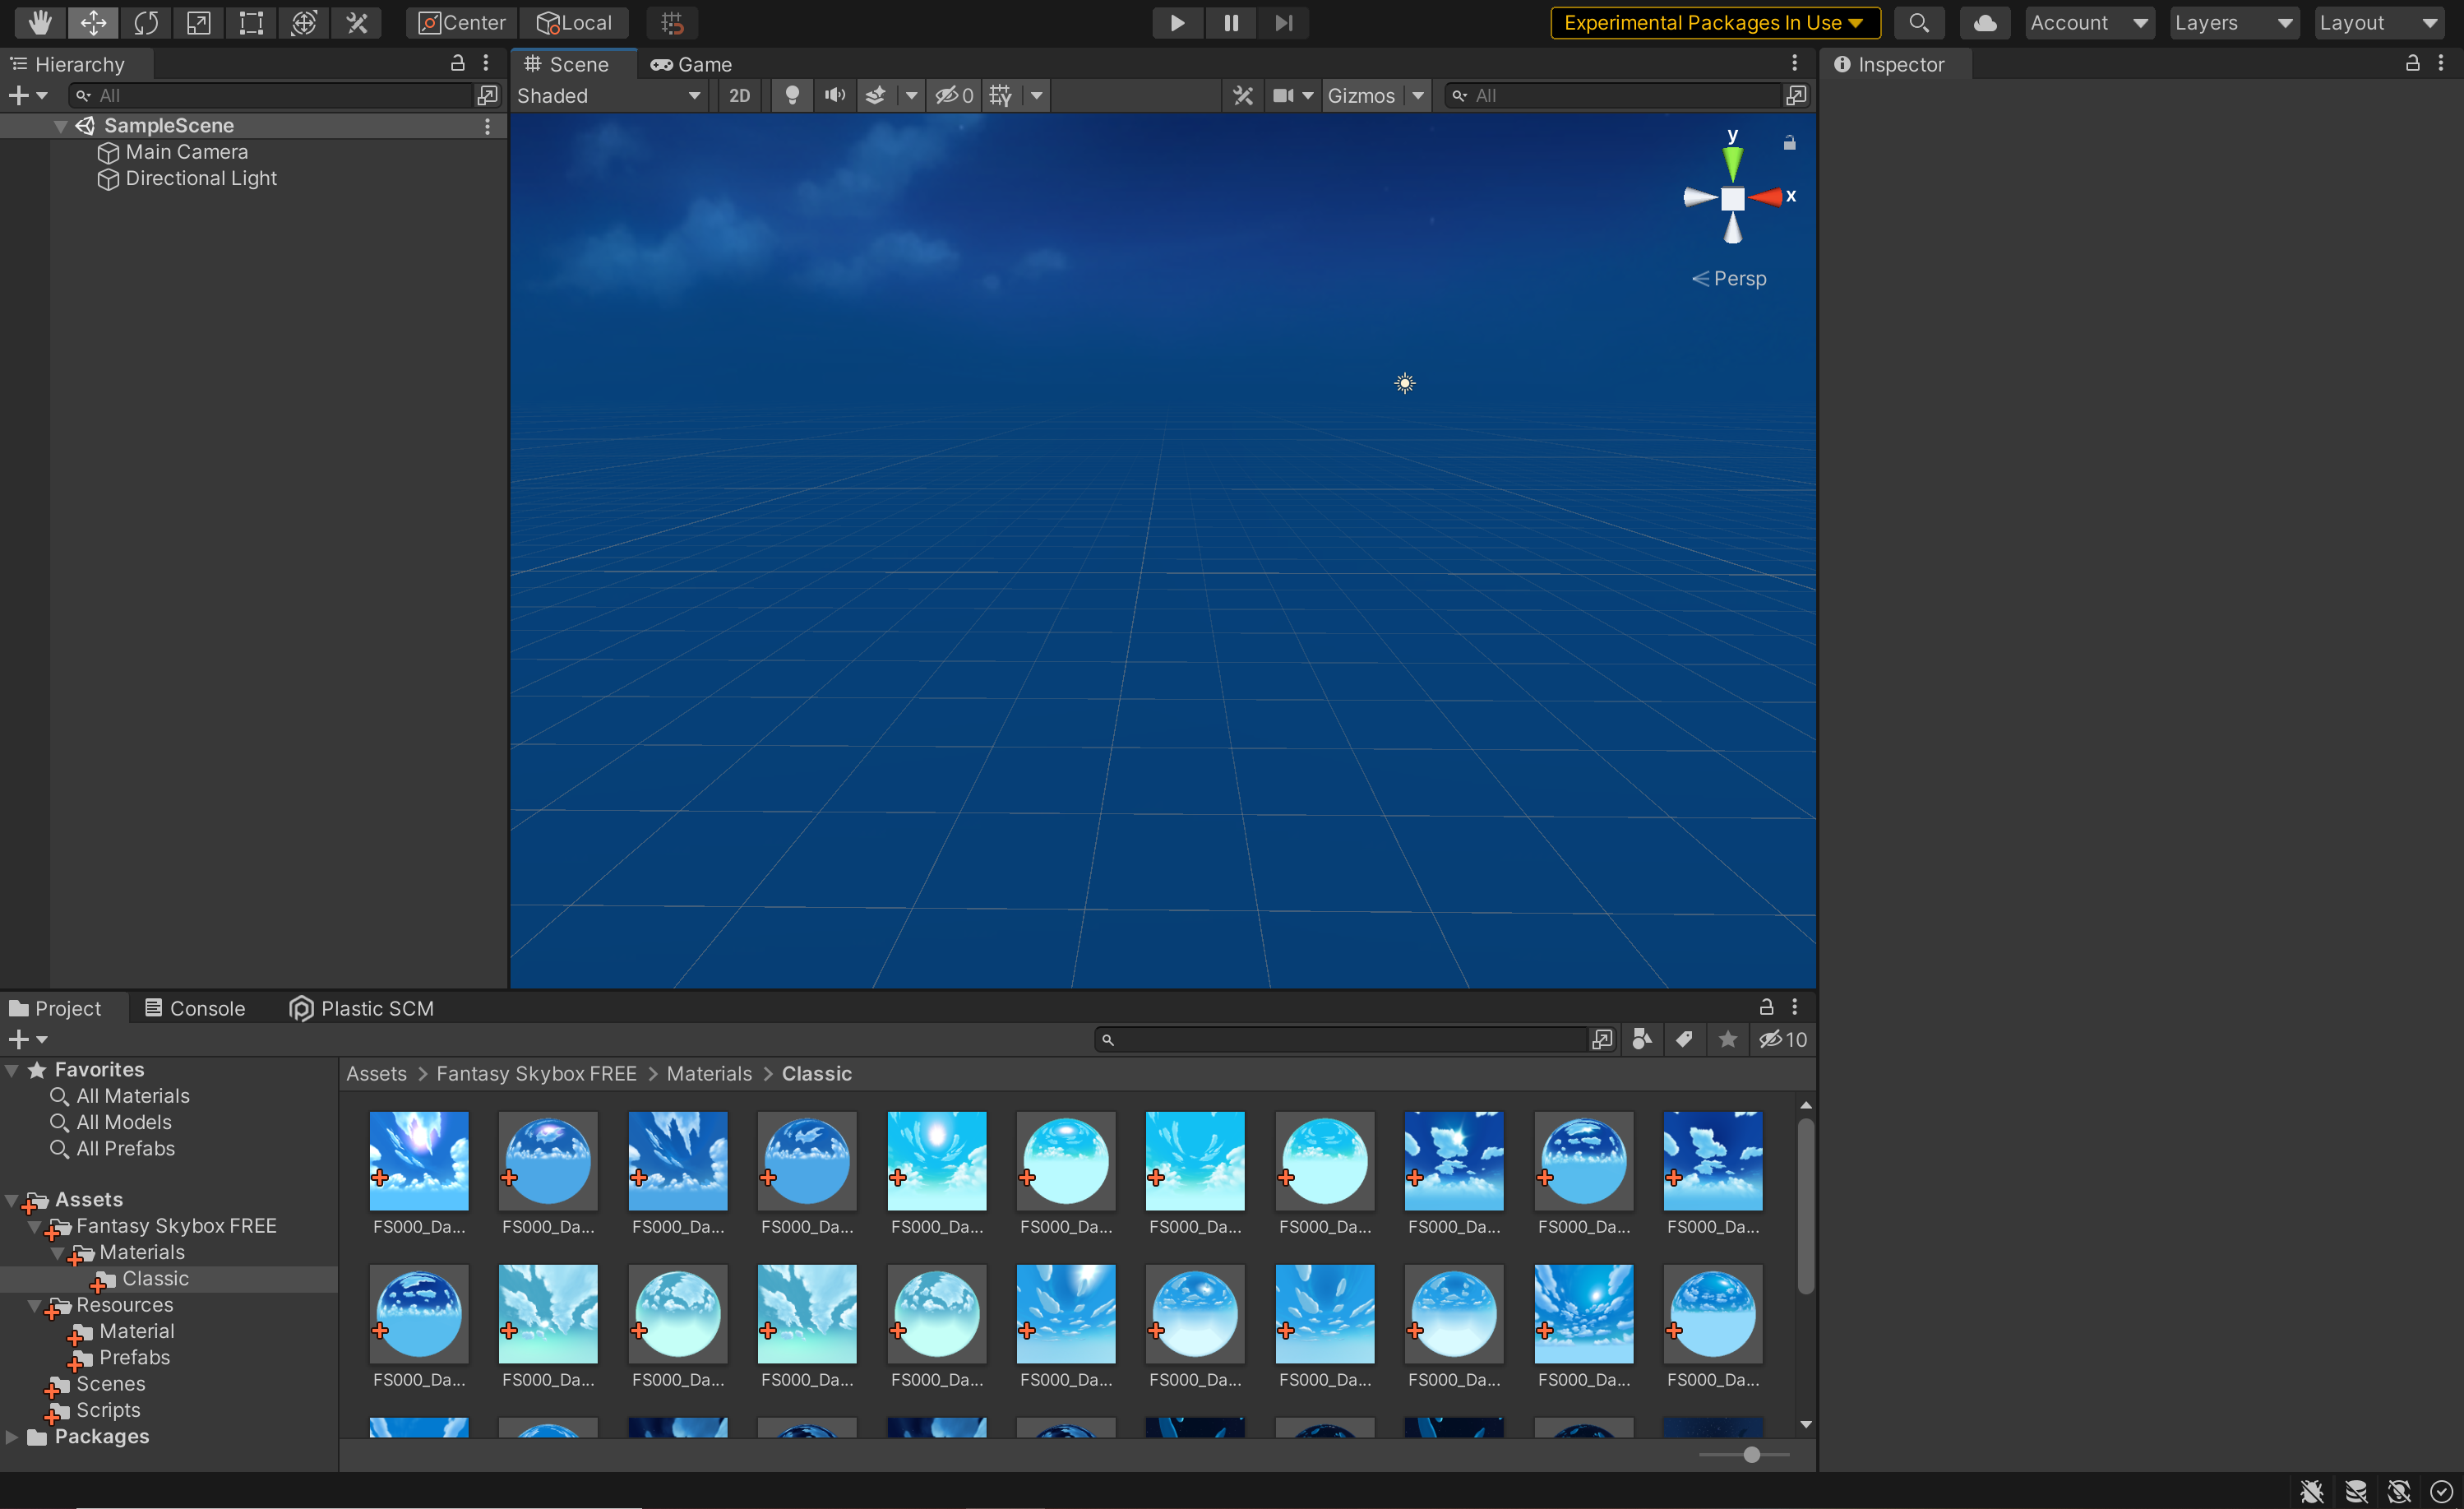Open the Layout dropdown
Image resolution: width=2464 pixels, height=1509 pixels.
pyautogui.click(x=2379, y=22)
